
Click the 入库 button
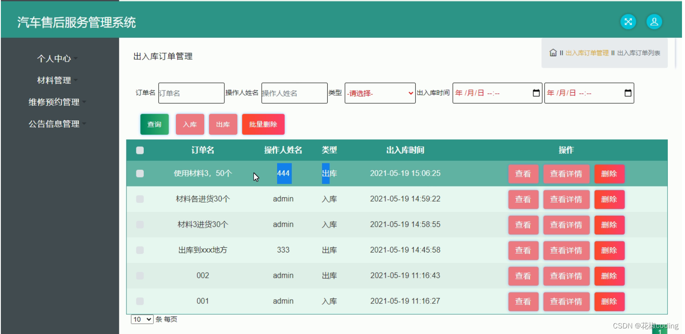click(190, 124)
